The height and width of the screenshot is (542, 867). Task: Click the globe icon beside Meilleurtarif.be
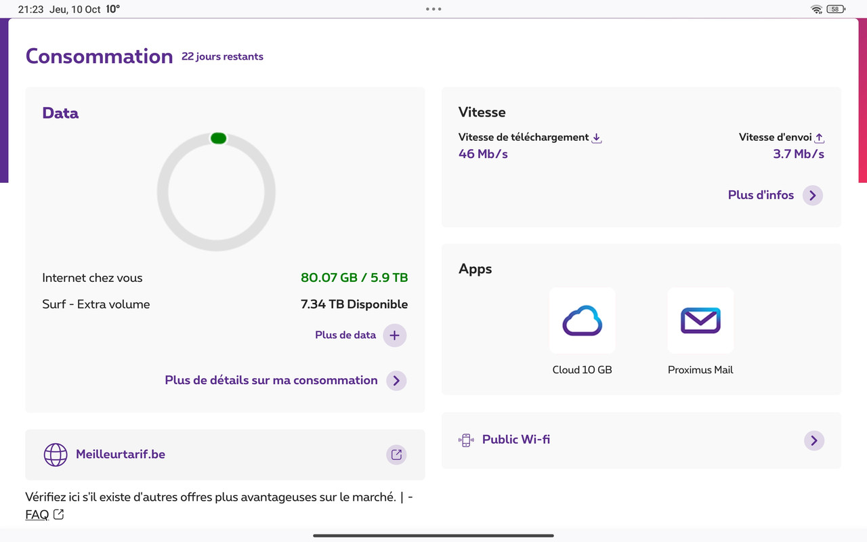[56, 455]
